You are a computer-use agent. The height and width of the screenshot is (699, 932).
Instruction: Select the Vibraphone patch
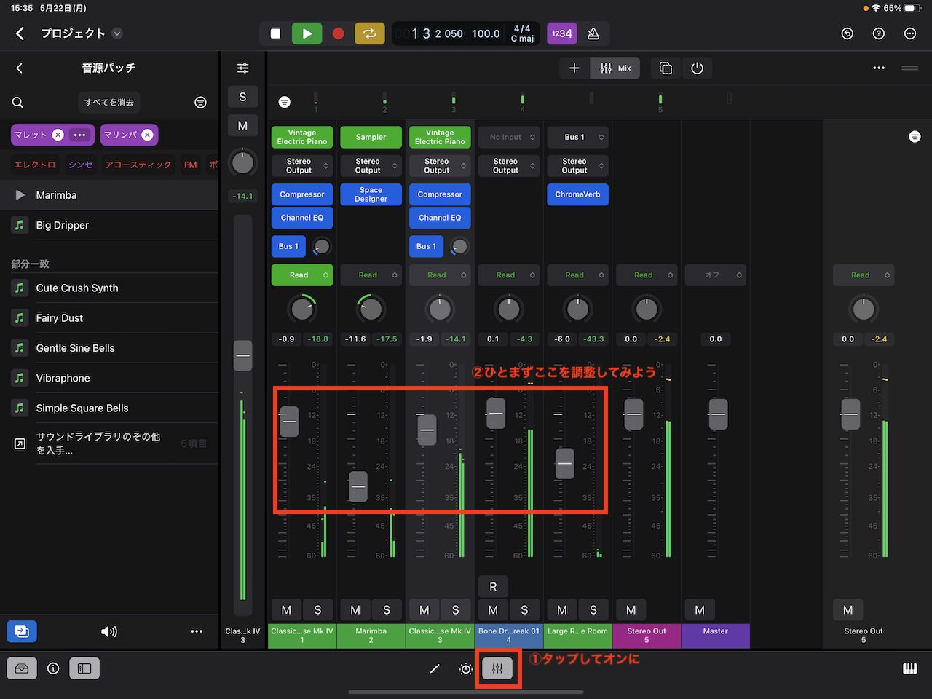(109, 378)
